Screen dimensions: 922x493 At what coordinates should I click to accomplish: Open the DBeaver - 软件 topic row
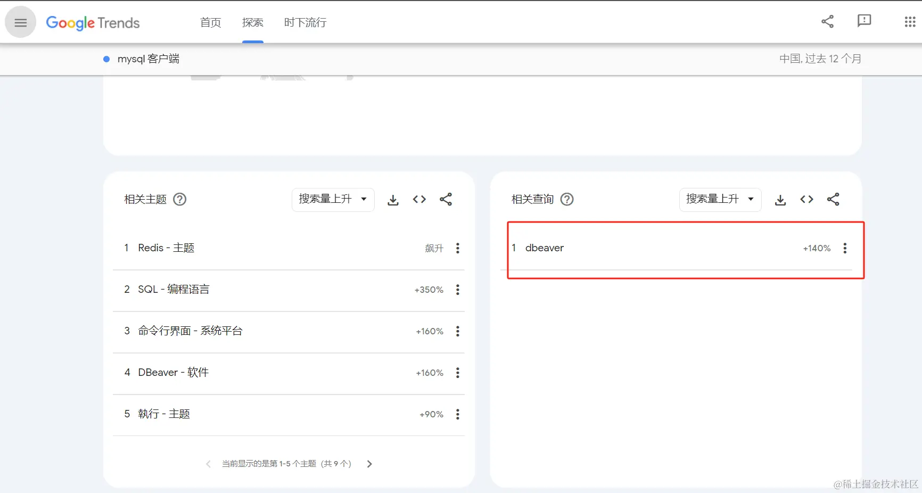pos(289,373)
